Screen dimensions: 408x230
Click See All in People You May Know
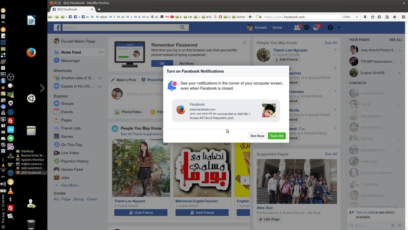(331, 42)
